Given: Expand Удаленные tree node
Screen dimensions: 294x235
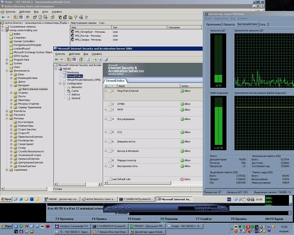Looking at the screenshot, I should [x=7, y=170].
